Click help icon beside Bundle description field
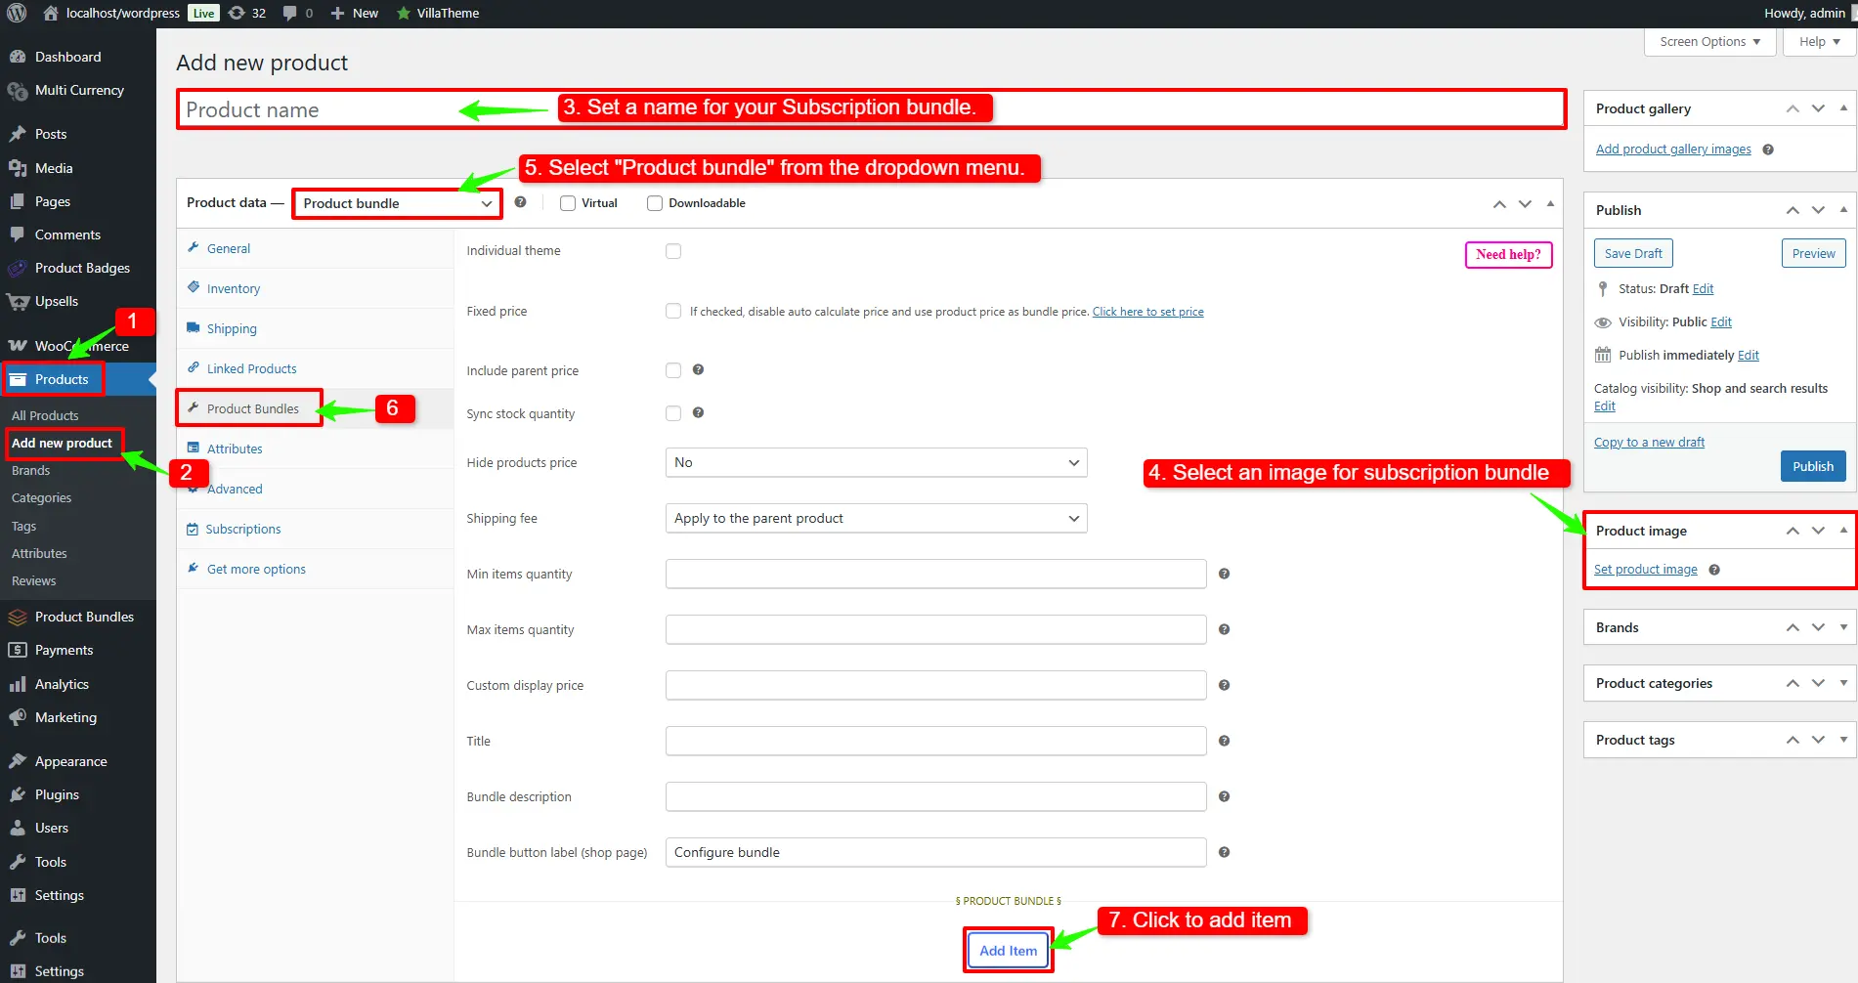 click(x=1224, y=796)
